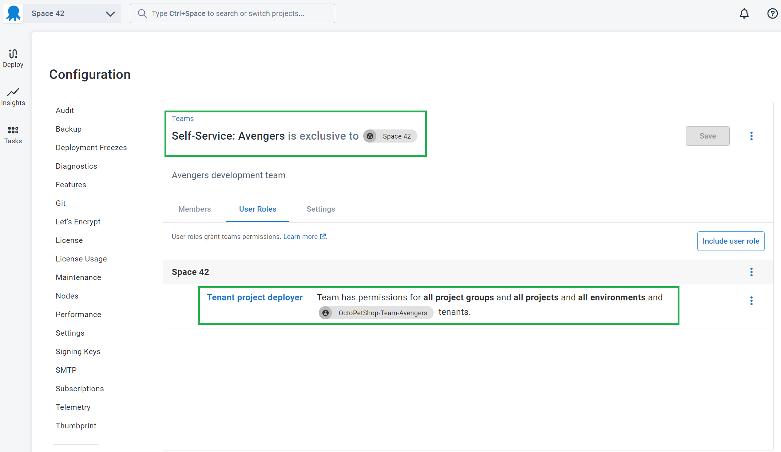Open the team Settings tab
Image resolution: width=781 pixels, height=452 pixels.
pos(321,209)
